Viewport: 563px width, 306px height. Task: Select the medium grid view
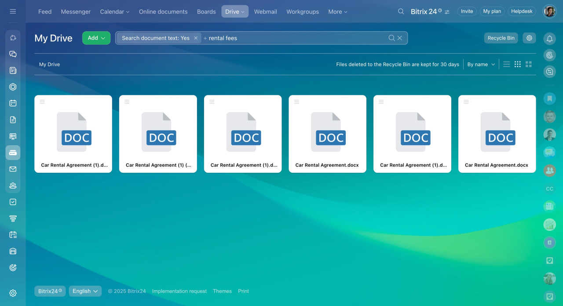point(518,64)
